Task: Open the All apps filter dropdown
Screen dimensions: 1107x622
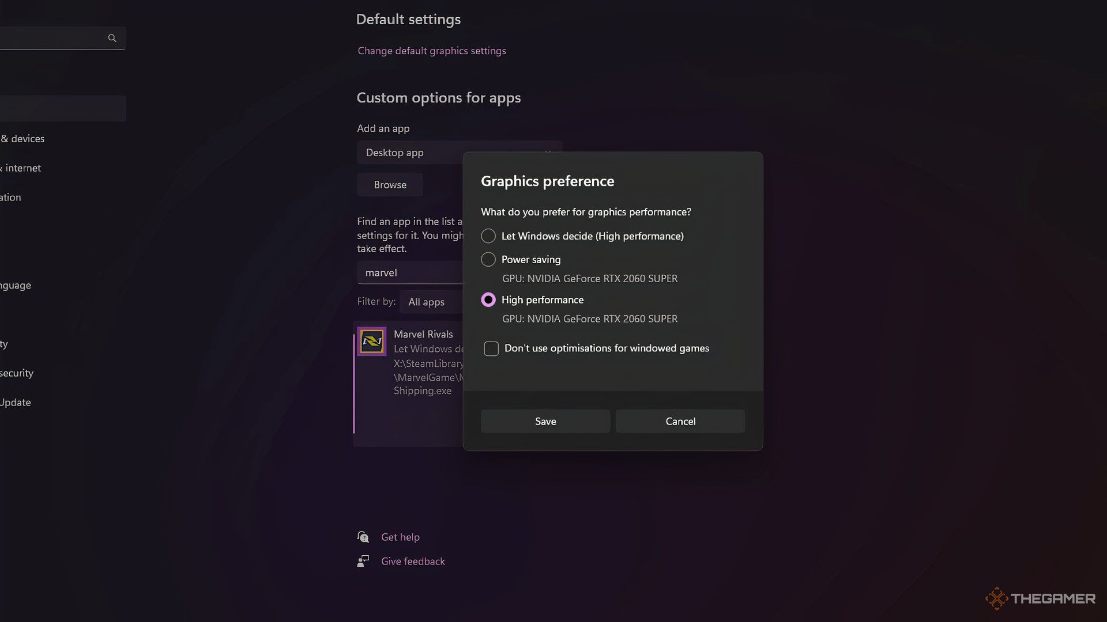Action: pyautogui.click(x=431, y=302)
